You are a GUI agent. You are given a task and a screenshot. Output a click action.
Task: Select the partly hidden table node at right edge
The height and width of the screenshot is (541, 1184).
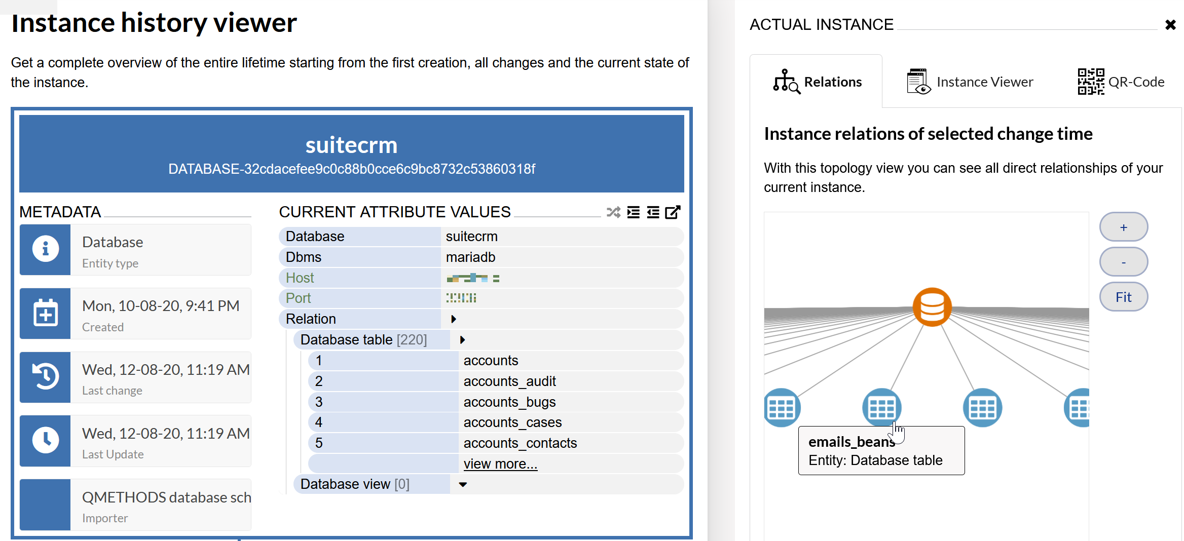[1078, 407]
